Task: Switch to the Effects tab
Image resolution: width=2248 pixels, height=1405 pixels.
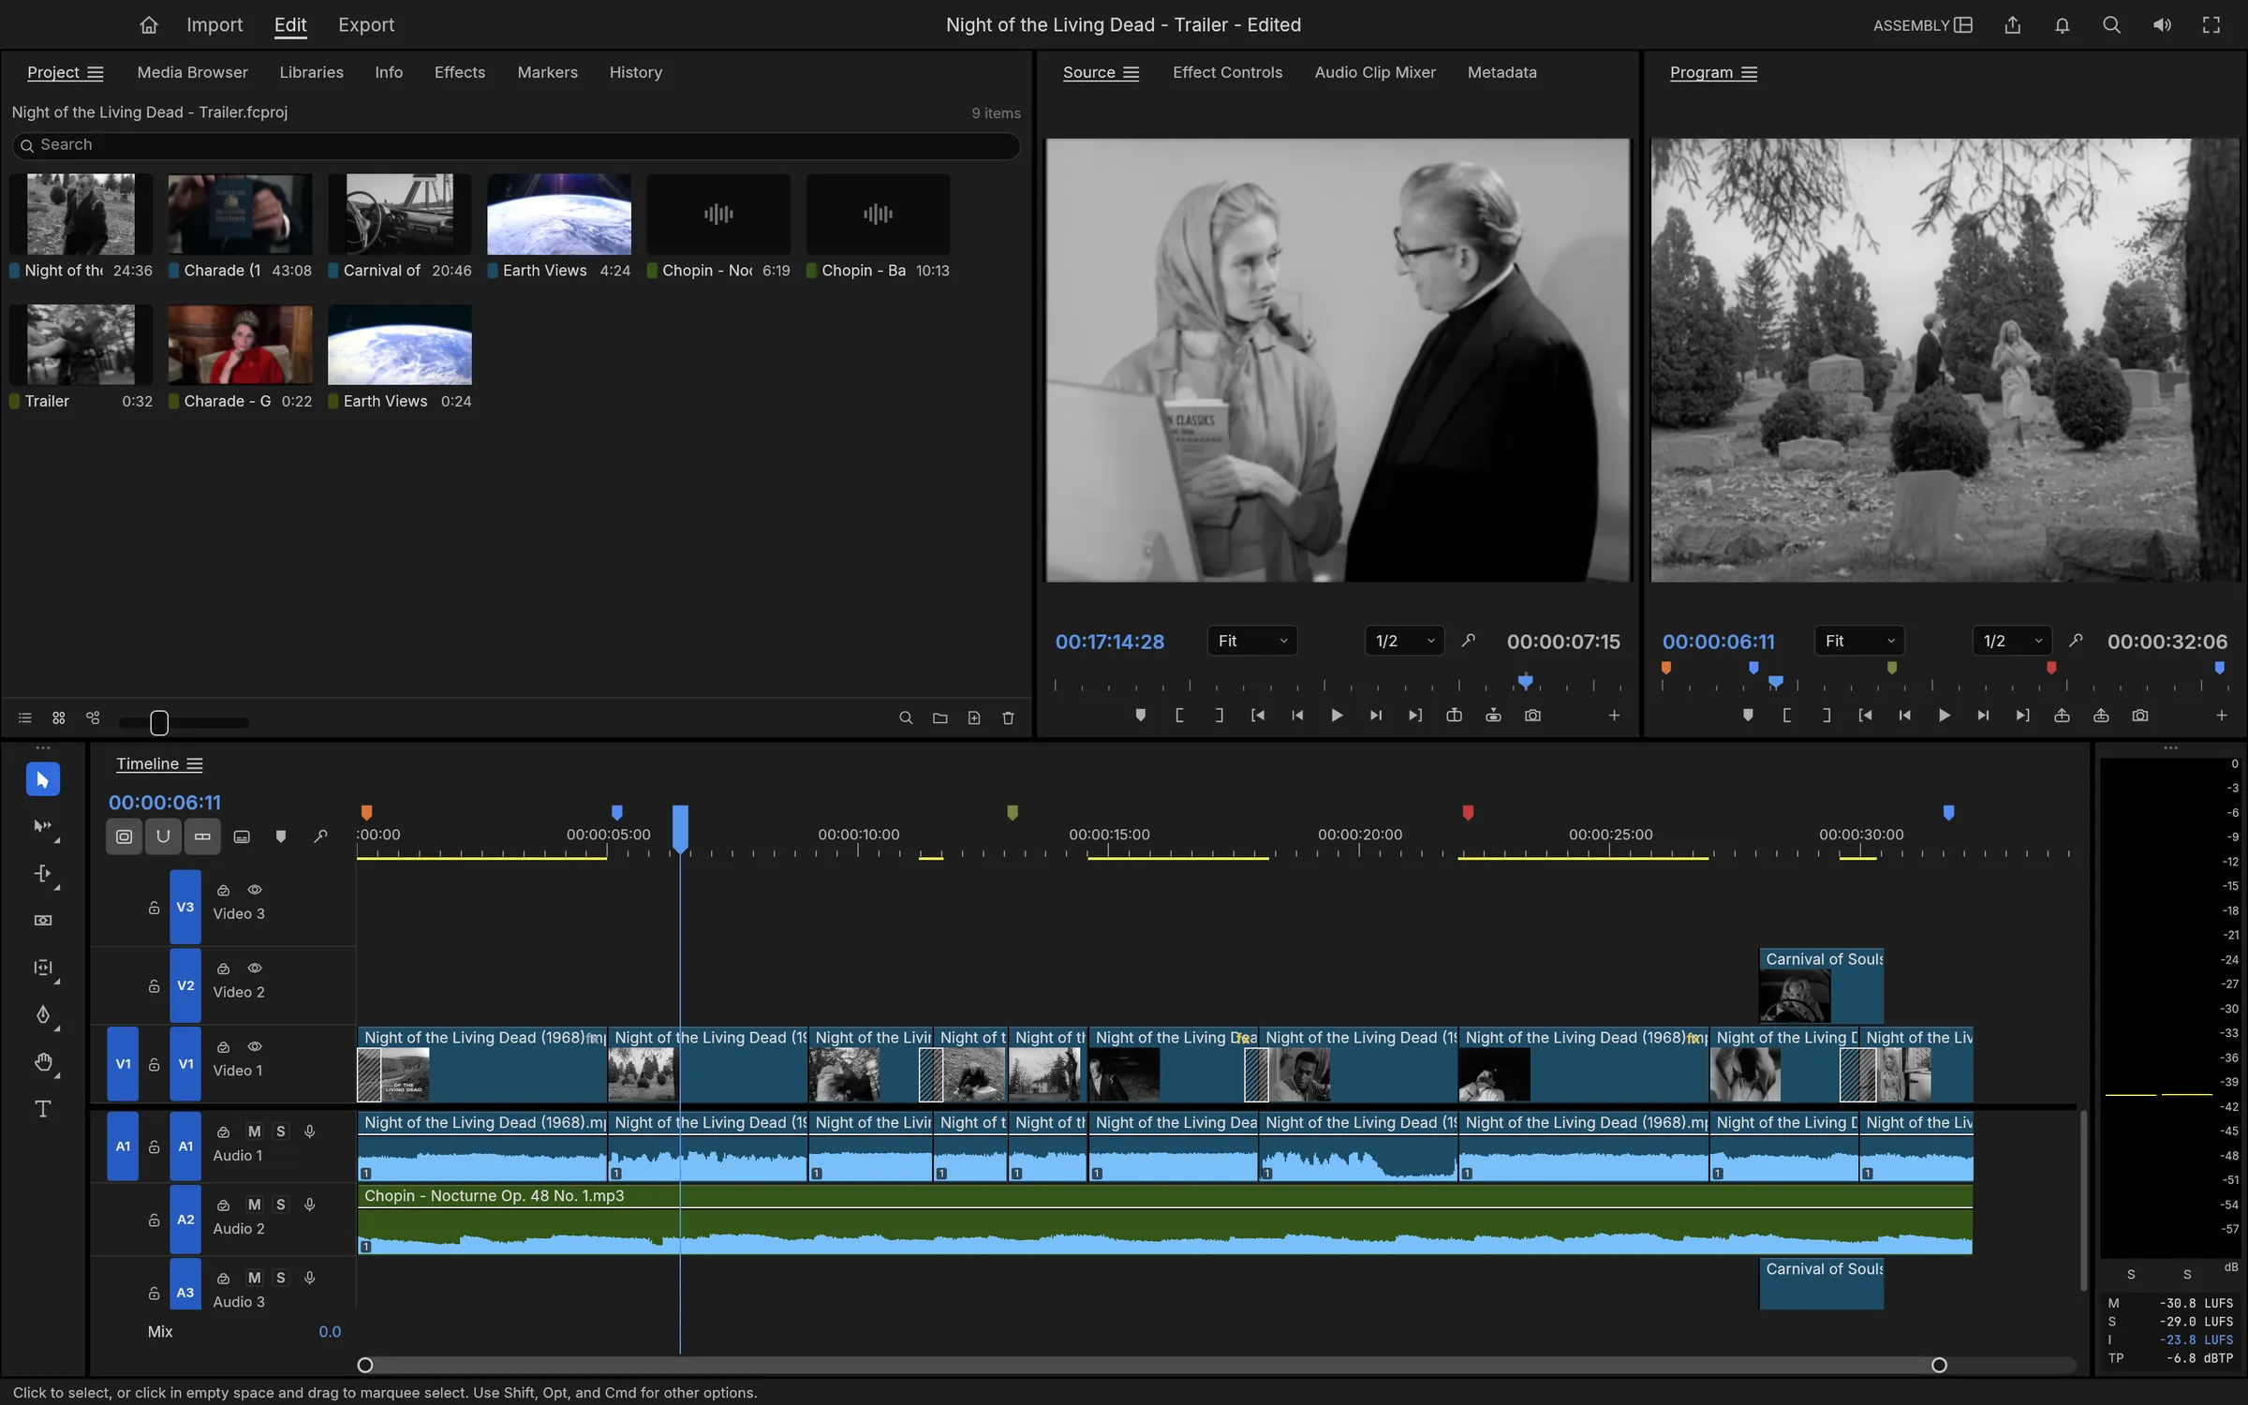Action: point(459,72)
